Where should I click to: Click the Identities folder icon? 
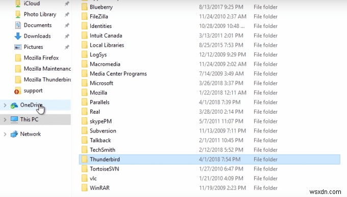pos(85,26)
